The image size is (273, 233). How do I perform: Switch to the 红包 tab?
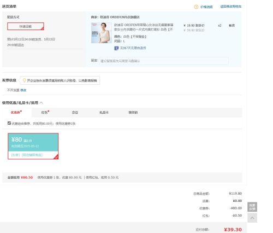[x=45, y=112]
